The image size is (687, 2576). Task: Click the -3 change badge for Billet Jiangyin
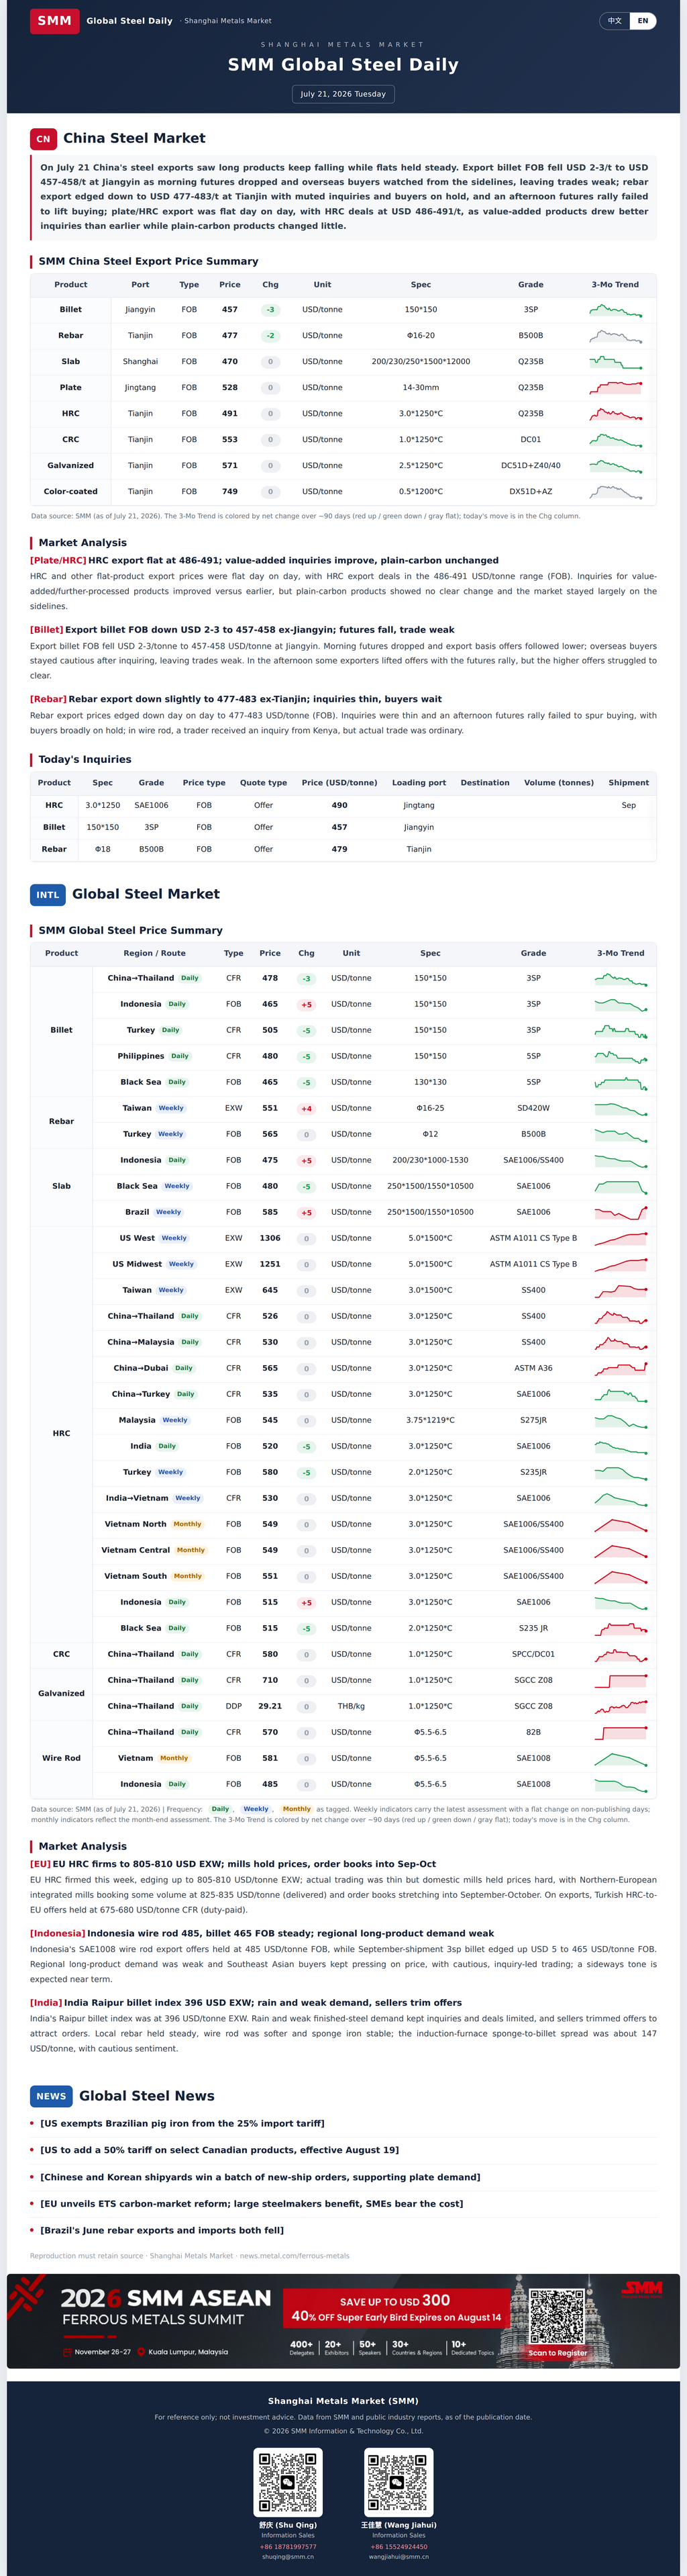click(270, 310)
